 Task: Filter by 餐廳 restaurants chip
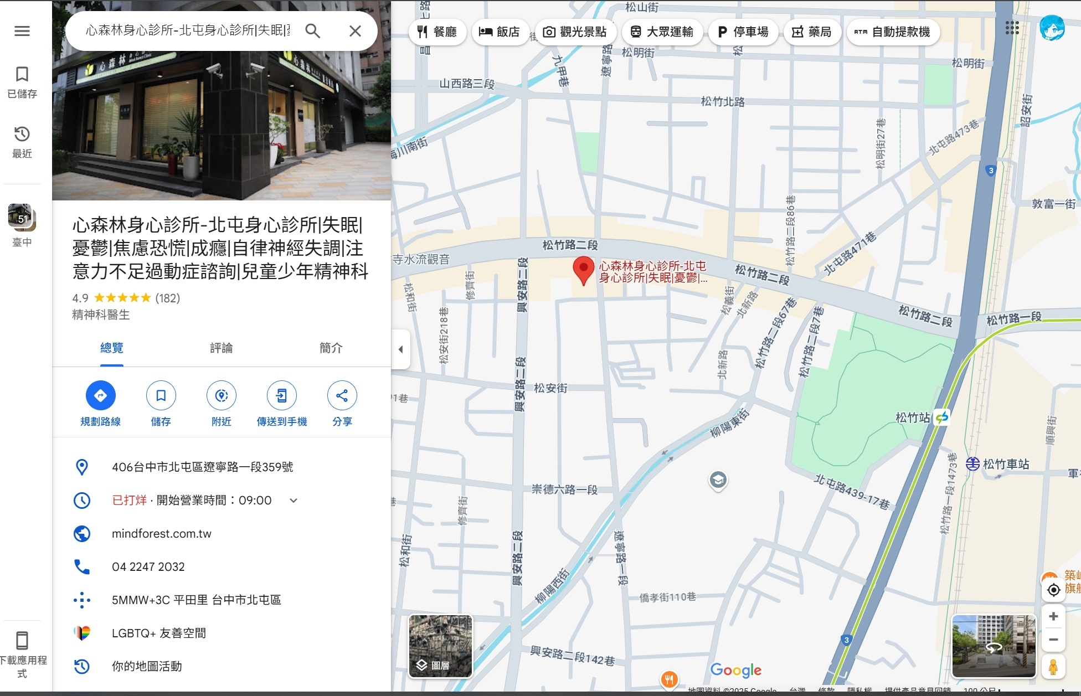[x=437, y=32]
